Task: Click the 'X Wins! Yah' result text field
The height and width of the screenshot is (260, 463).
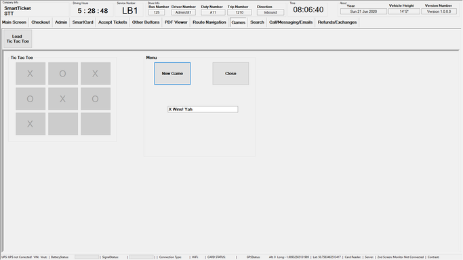Action: [x=203, y=109]
